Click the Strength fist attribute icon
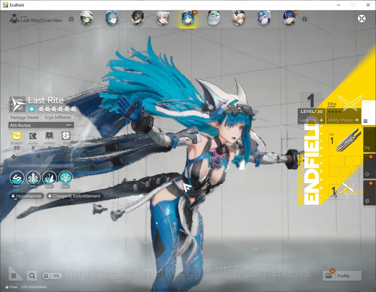Screen dimensions: 376x292 click(17, 136)
